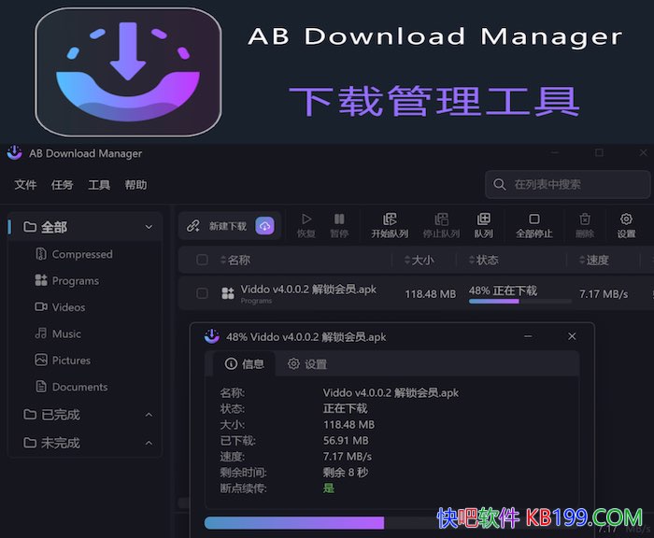
Task: Select the Pictures category
Action: [x=63, y=360]
